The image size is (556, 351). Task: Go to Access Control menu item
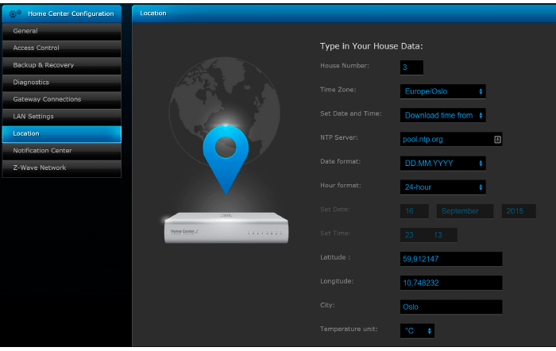tap(61, 48)
